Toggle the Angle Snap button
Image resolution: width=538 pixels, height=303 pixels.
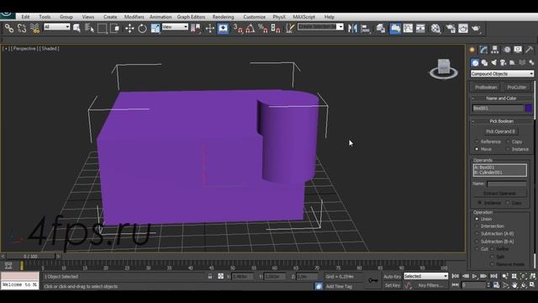(251, 28)
